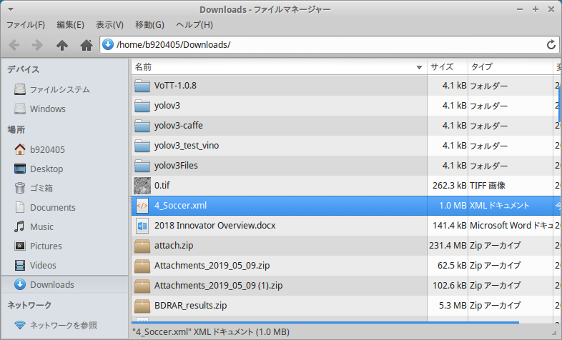Click the 231.4 MB size cell
Image resolution: width=562 pixels, height=340 pixels.
click(448, 246)
